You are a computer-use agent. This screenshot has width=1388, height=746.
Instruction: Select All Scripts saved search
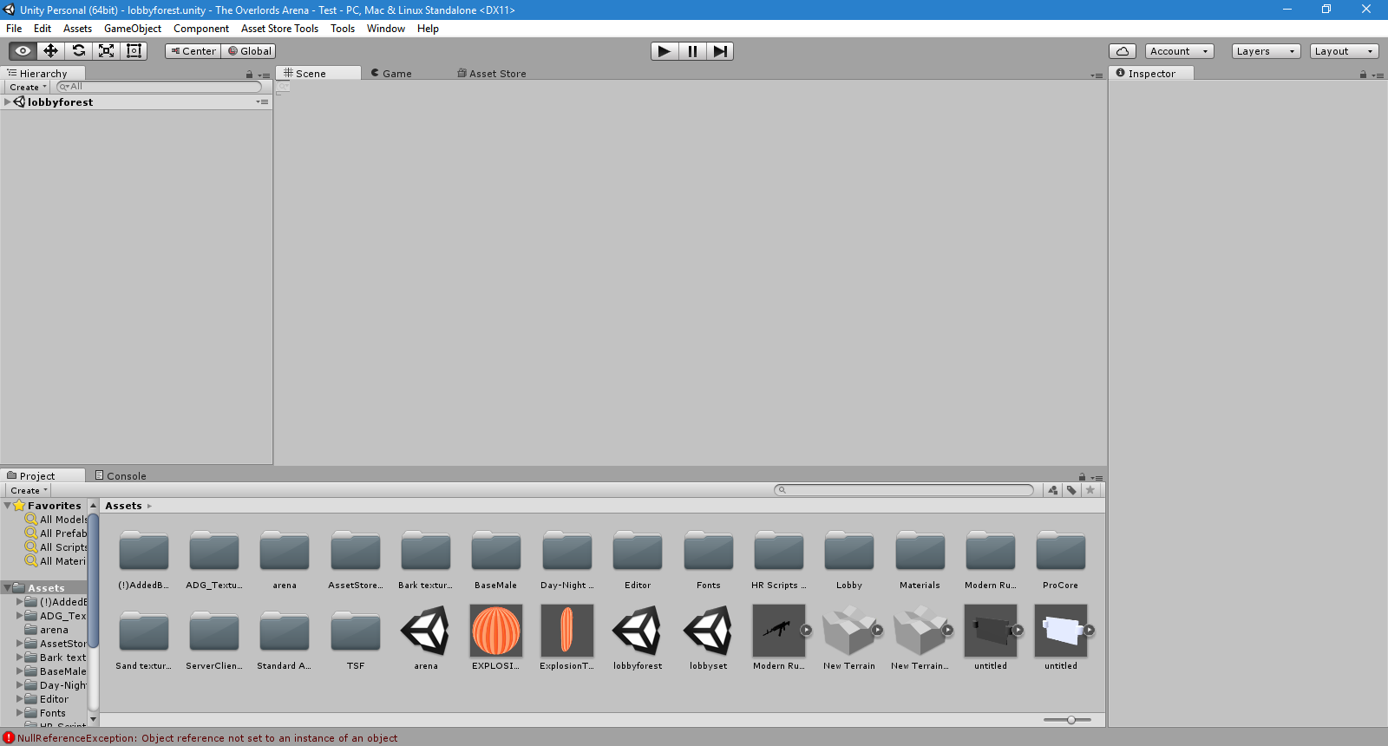click(x=57, y=547)
